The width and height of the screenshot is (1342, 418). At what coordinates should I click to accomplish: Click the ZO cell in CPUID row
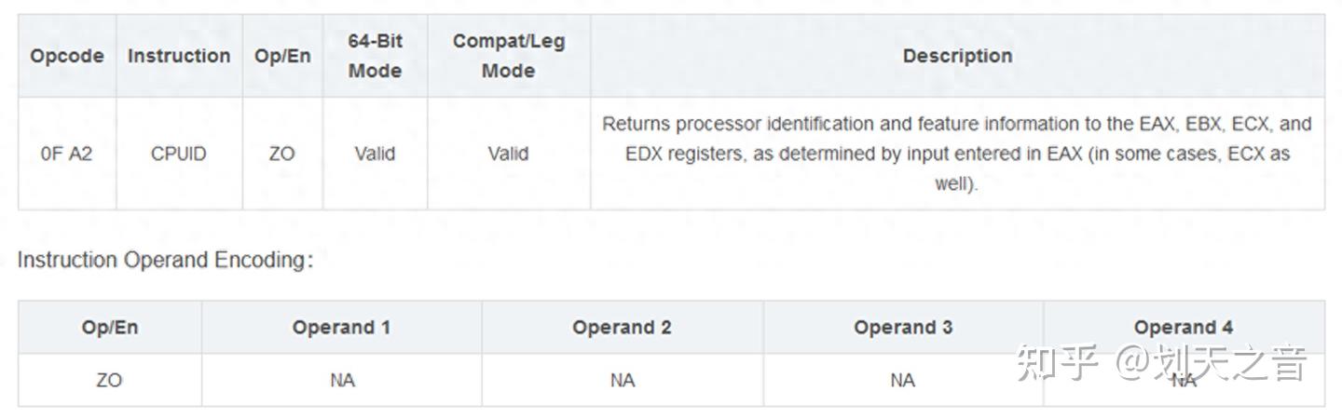click(281, 154)
